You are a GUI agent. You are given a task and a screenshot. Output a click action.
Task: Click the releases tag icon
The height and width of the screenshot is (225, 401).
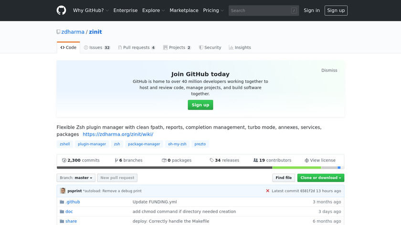coord(211,160)
